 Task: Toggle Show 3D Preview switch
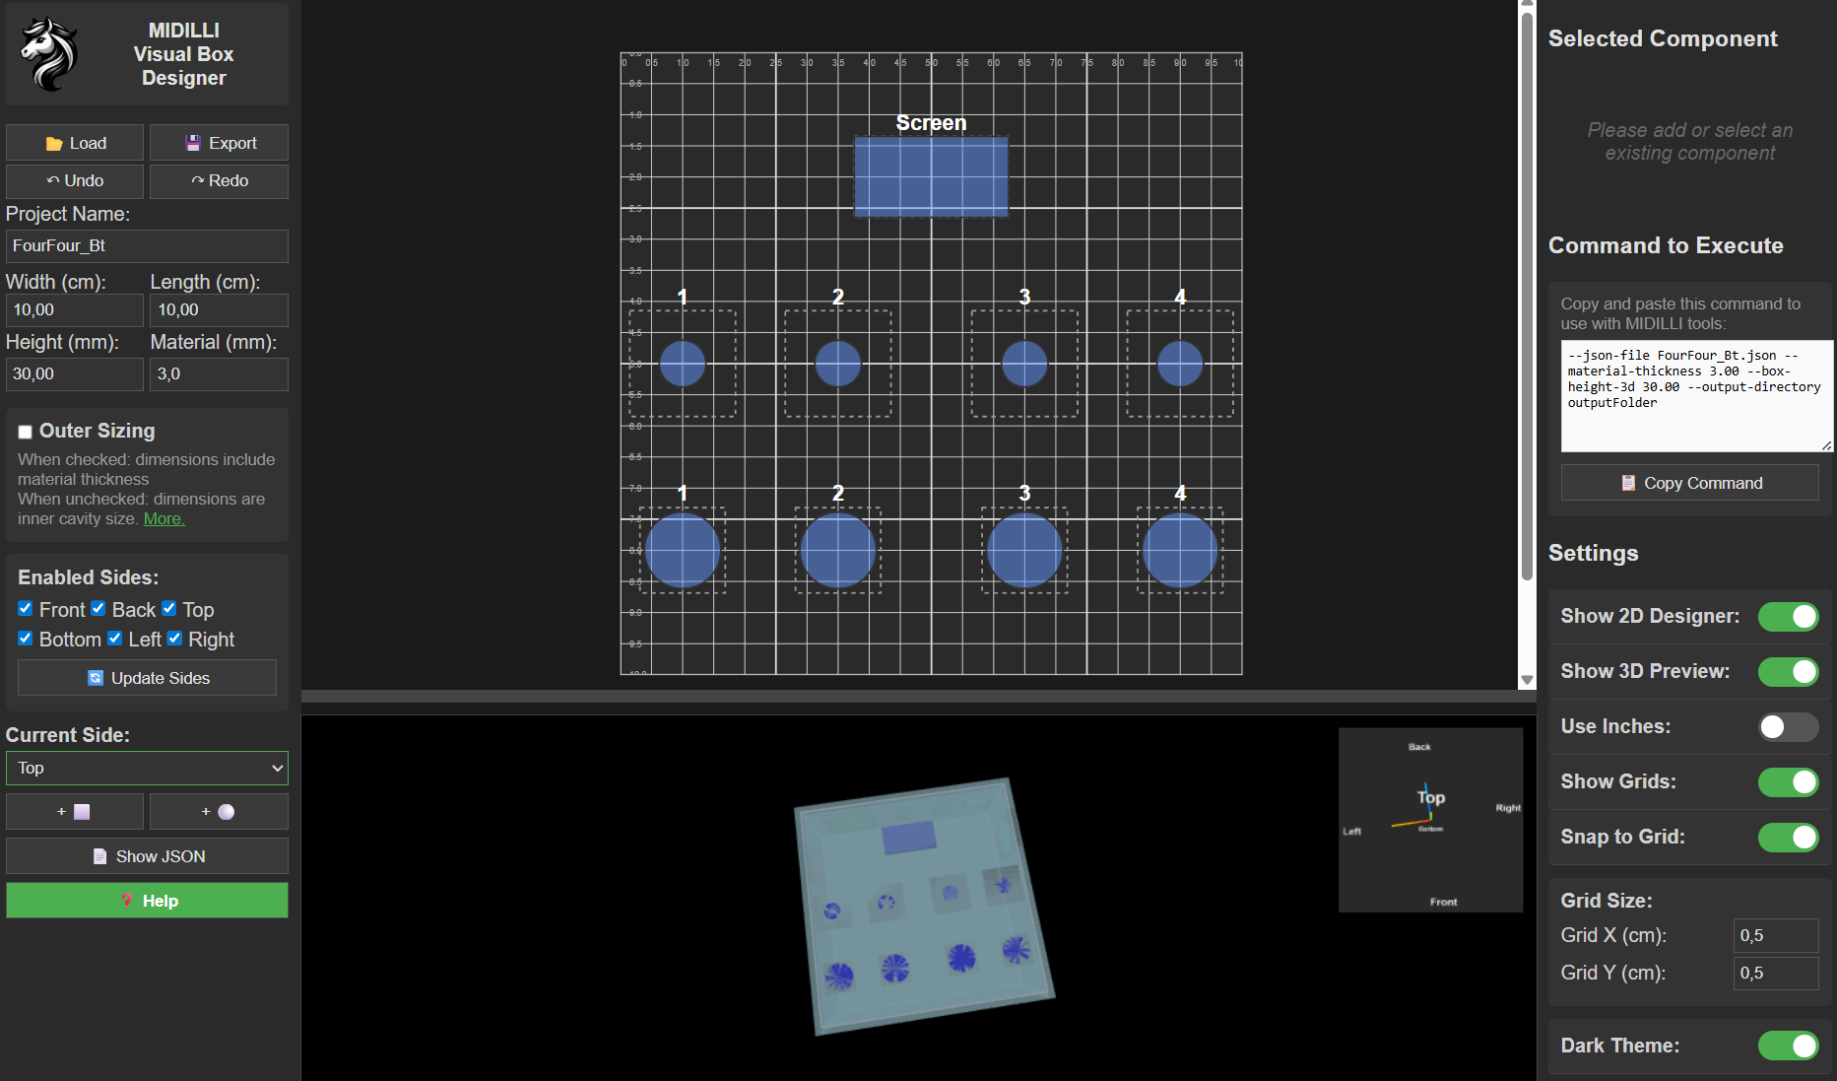(x=1789, y=672)
